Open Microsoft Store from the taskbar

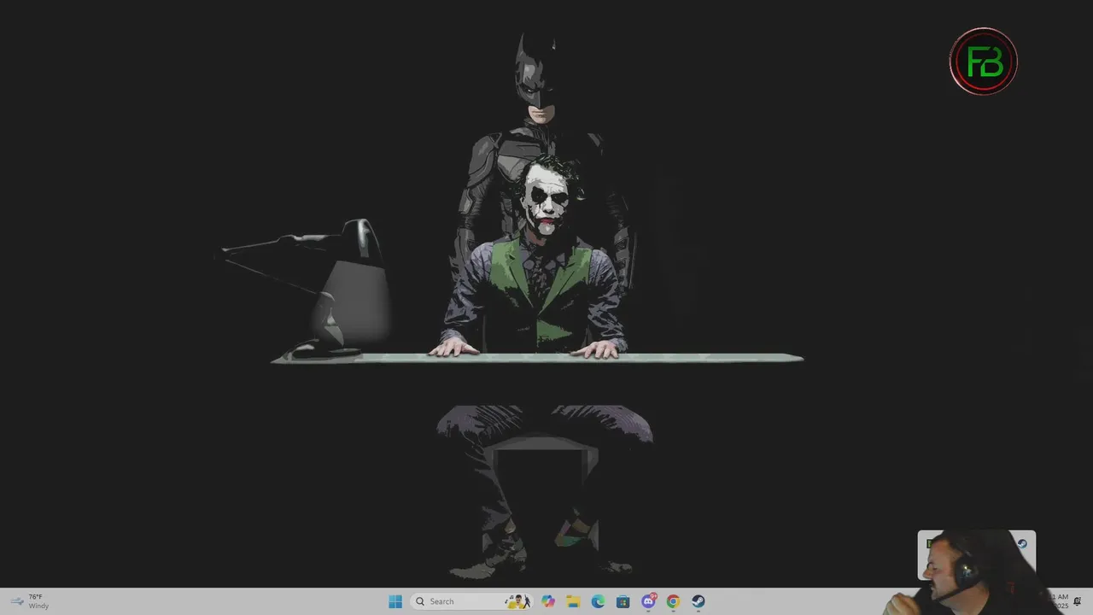point(623,601)
